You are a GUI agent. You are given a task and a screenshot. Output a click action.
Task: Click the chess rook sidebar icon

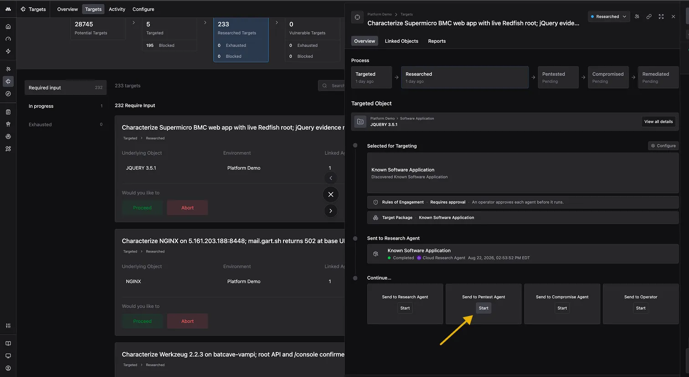[x=8, y=124]
